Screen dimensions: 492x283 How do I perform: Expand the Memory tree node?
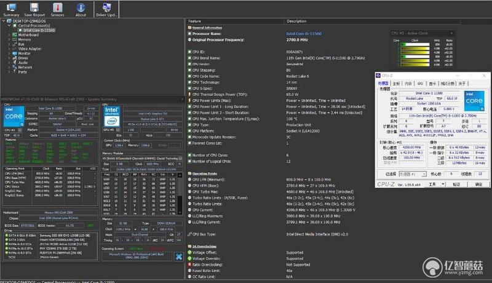pos(9,39)
